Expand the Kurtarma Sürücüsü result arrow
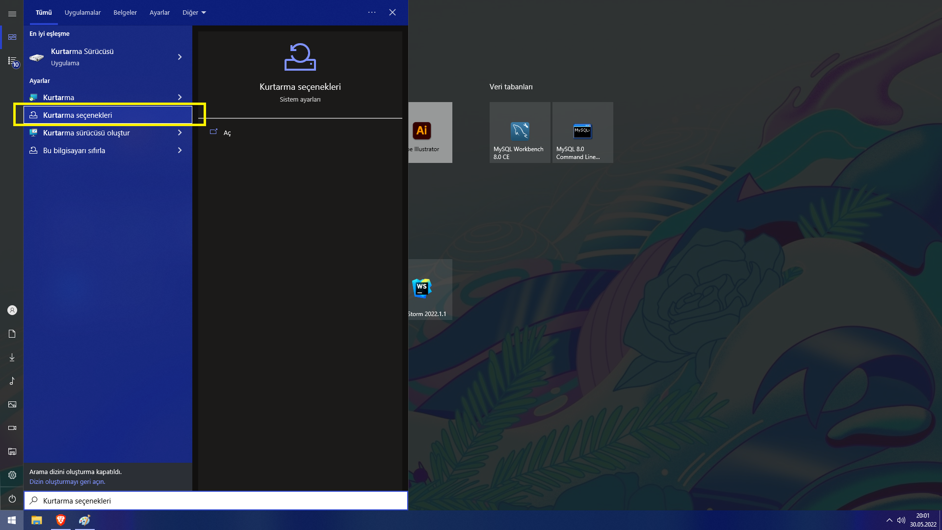942x530 pixels. (180, 57)
